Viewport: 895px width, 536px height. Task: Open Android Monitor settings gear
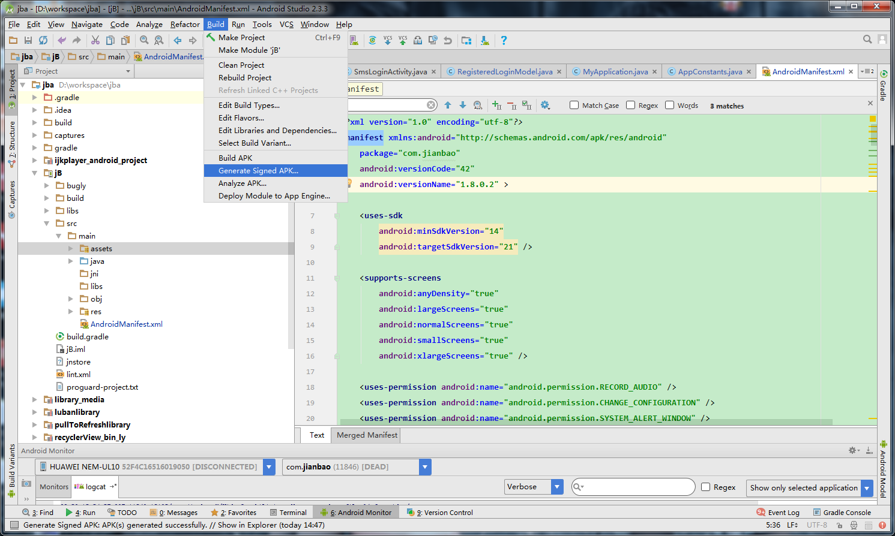point(854,450)
